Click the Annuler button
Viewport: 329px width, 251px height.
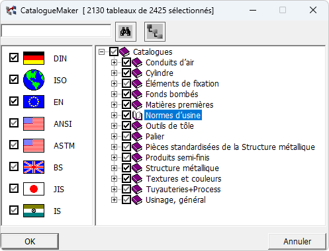297,241
